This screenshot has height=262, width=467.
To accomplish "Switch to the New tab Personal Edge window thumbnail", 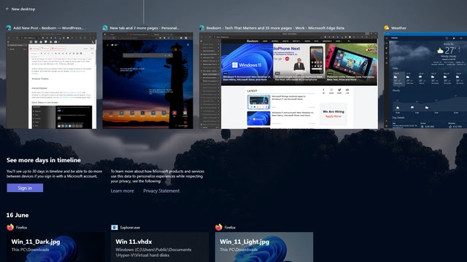I will pos(147,81).
